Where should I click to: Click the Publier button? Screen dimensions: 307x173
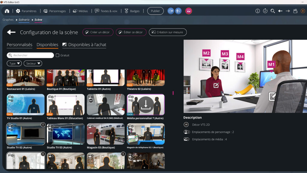(155, 11)
